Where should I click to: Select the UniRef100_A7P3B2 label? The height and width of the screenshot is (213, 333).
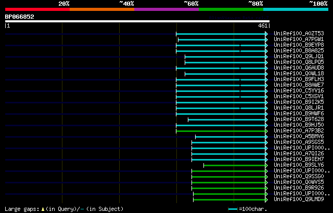(x=299, y=131)
